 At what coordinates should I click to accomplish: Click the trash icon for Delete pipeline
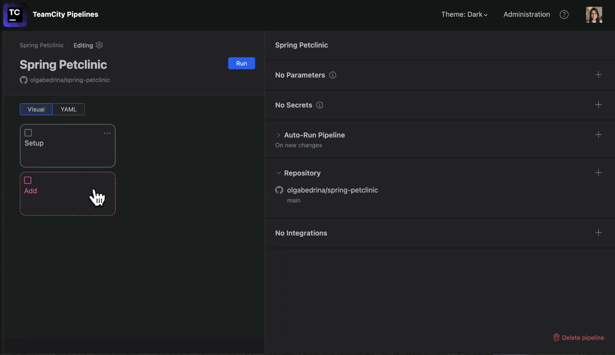(556, 337)
